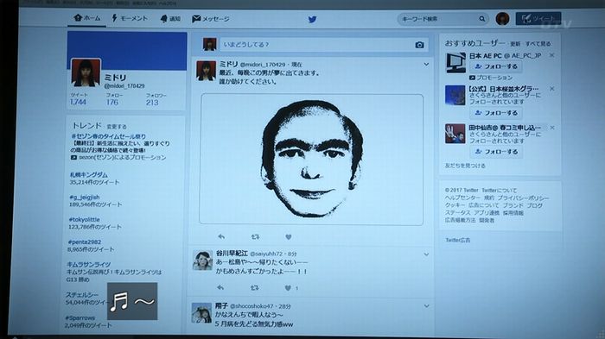This screenshot has width=605, height=339.
Task: Open 田中仙吉 avatar icon
Action: click(455, 134)
